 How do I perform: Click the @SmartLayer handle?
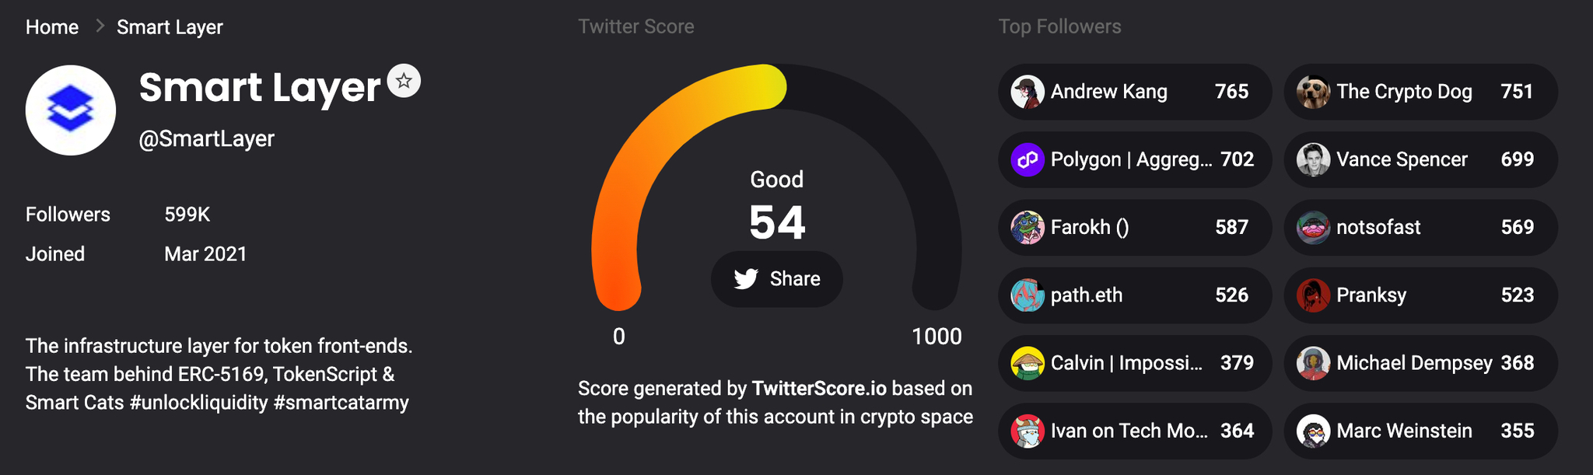tap(206, 138)
